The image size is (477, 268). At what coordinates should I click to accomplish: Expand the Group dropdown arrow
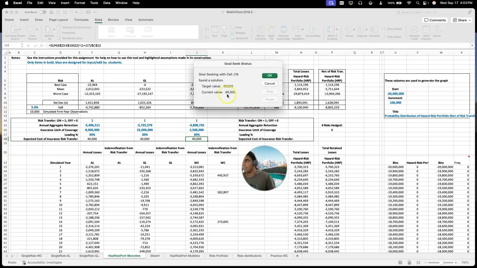pyautogui.click(x=354, y=29)
